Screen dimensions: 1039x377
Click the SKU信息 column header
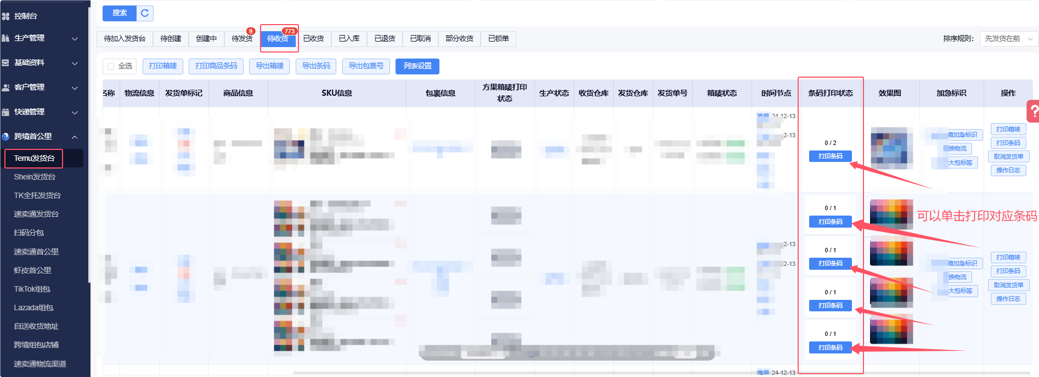[x=337, y=94]
